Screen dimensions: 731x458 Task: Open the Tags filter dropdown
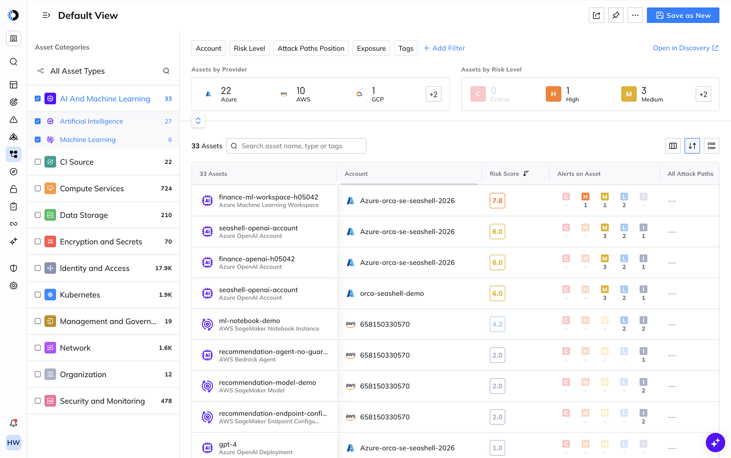[406, 48]
